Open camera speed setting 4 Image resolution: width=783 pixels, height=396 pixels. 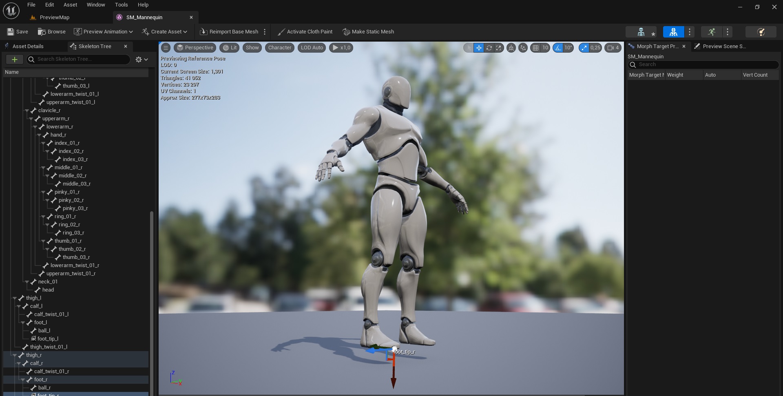pyautogui.click(x=613, y=48)
